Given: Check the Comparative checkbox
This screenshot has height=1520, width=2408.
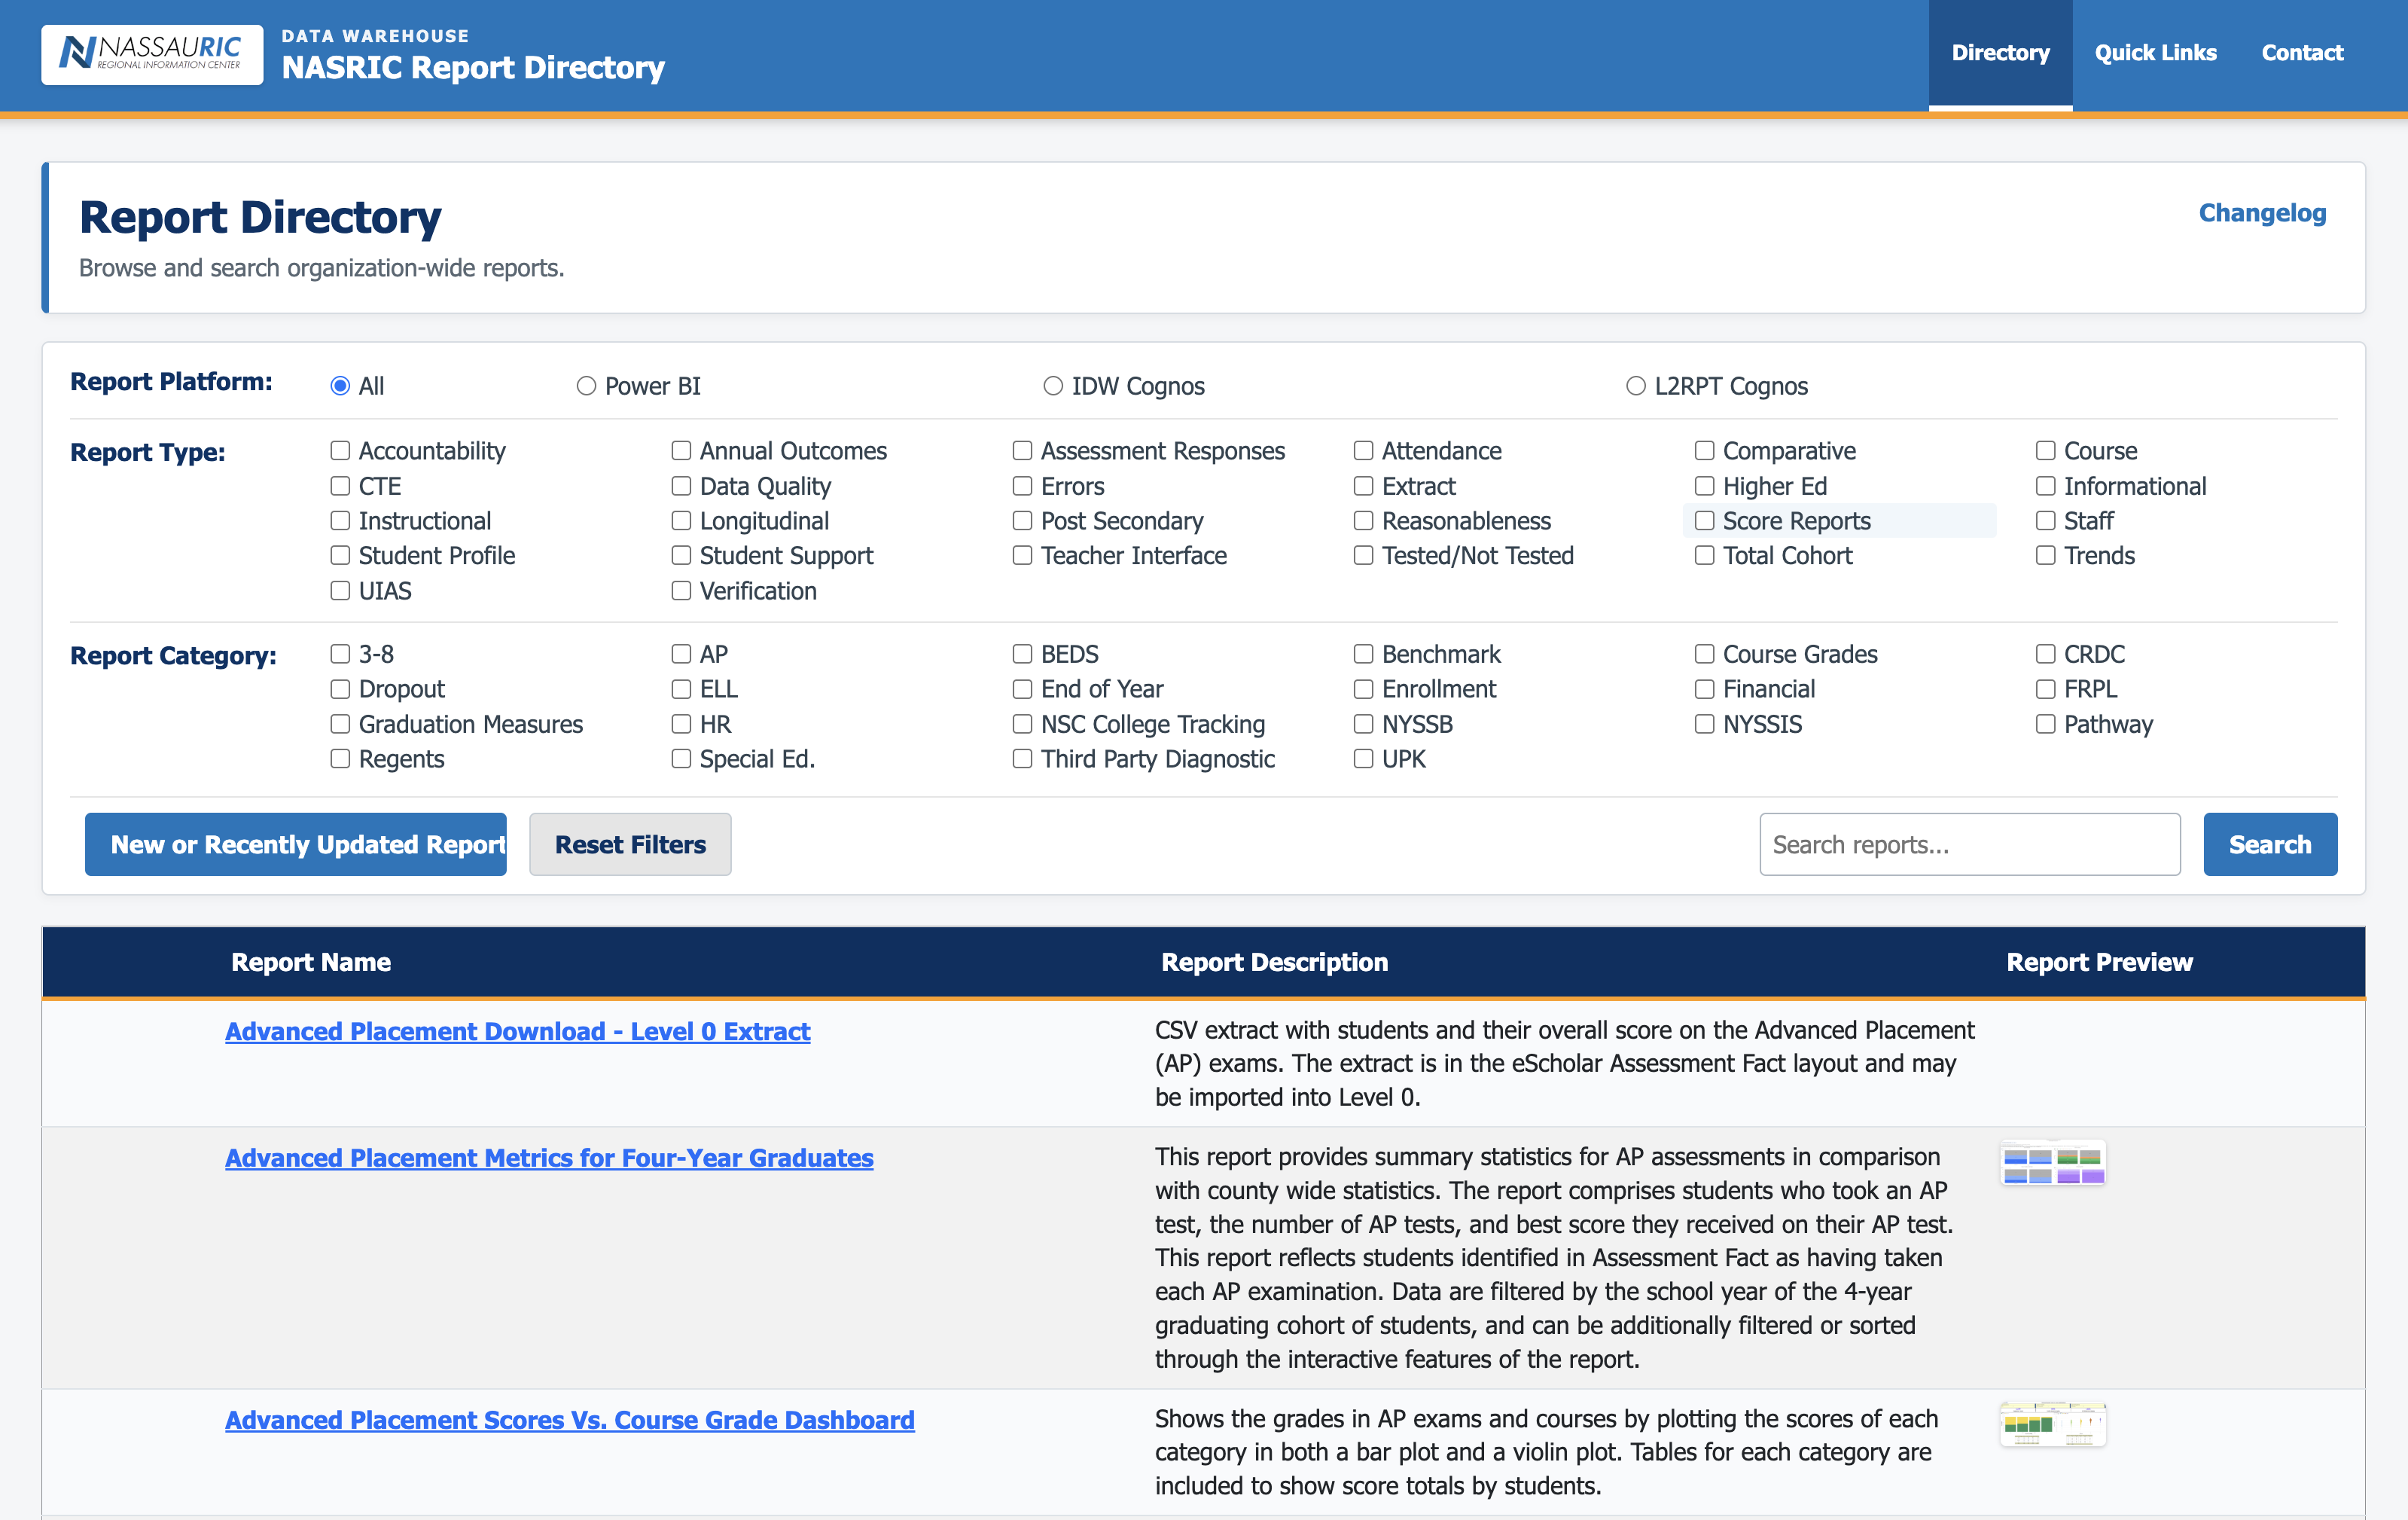Looking at the screenshot, I should point(1704,451).
